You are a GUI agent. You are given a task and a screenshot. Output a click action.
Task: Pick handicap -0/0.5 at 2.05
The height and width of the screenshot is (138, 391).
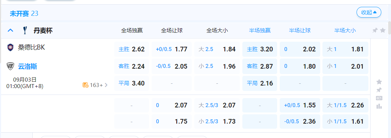(x=172, y=66)
